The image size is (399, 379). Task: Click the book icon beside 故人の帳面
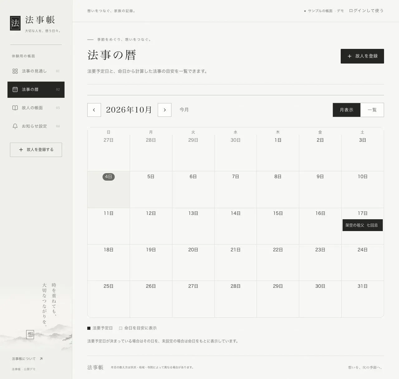pyautogui.click(x=15, y=108)
